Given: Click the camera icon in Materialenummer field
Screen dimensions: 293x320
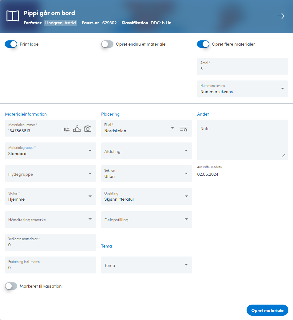Looking at the screenshot, I should [88, 129].
